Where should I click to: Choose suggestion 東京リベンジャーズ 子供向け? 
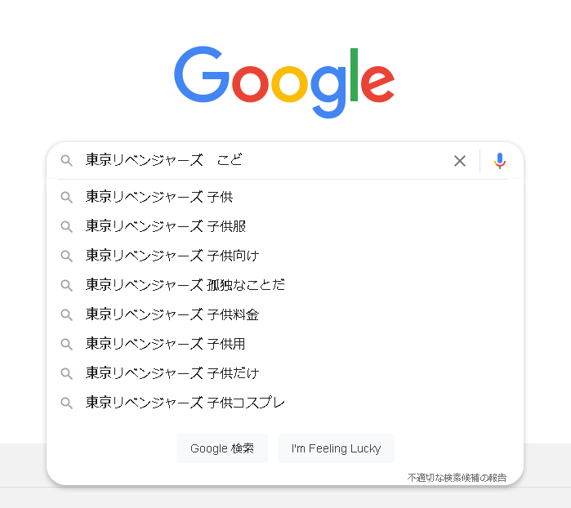(x=285, y=256)
